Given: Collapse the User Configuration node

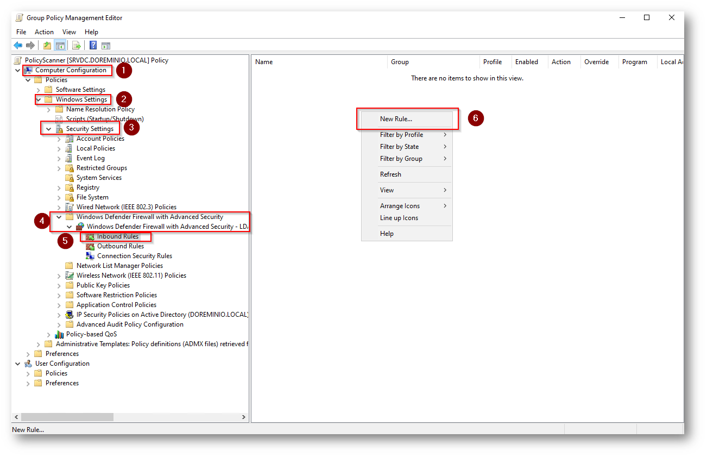Looking at the screenshot, I should [x=18, y=364].
